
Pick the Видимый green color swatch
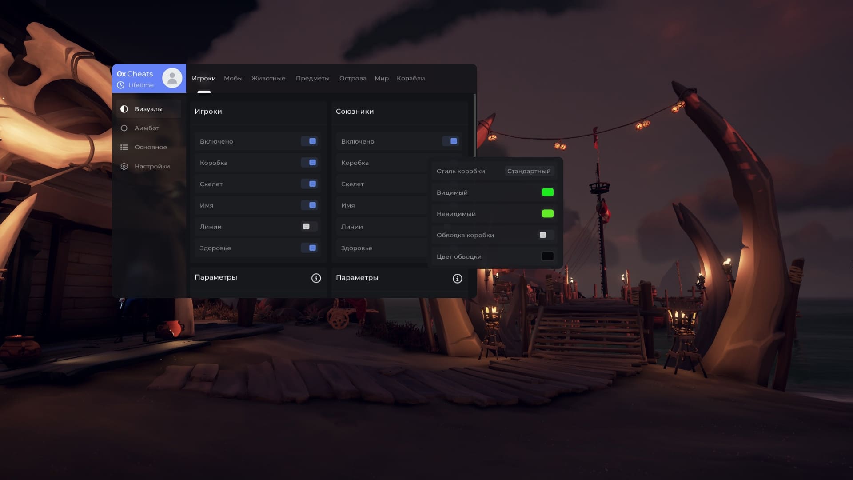[547, 192]
